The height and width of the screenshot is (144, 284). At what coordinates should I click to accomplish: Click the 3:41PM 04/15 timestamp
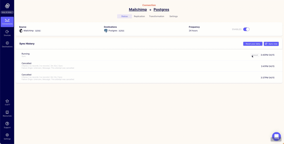[267, 66]
